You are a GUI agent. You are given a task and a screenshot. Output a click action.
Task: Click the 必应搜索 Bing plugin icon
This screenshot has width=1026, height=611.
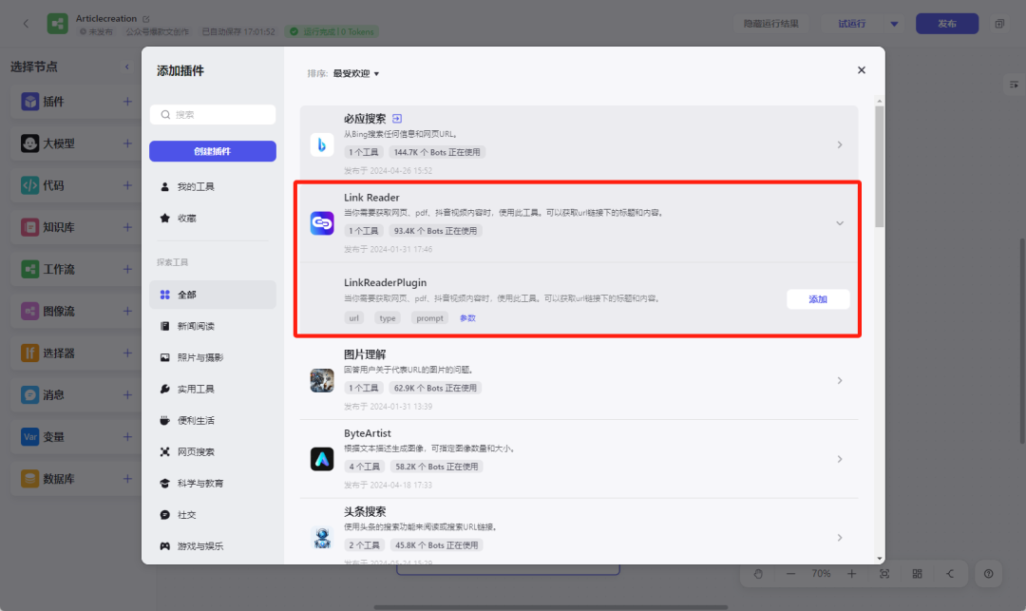[322, 144]
